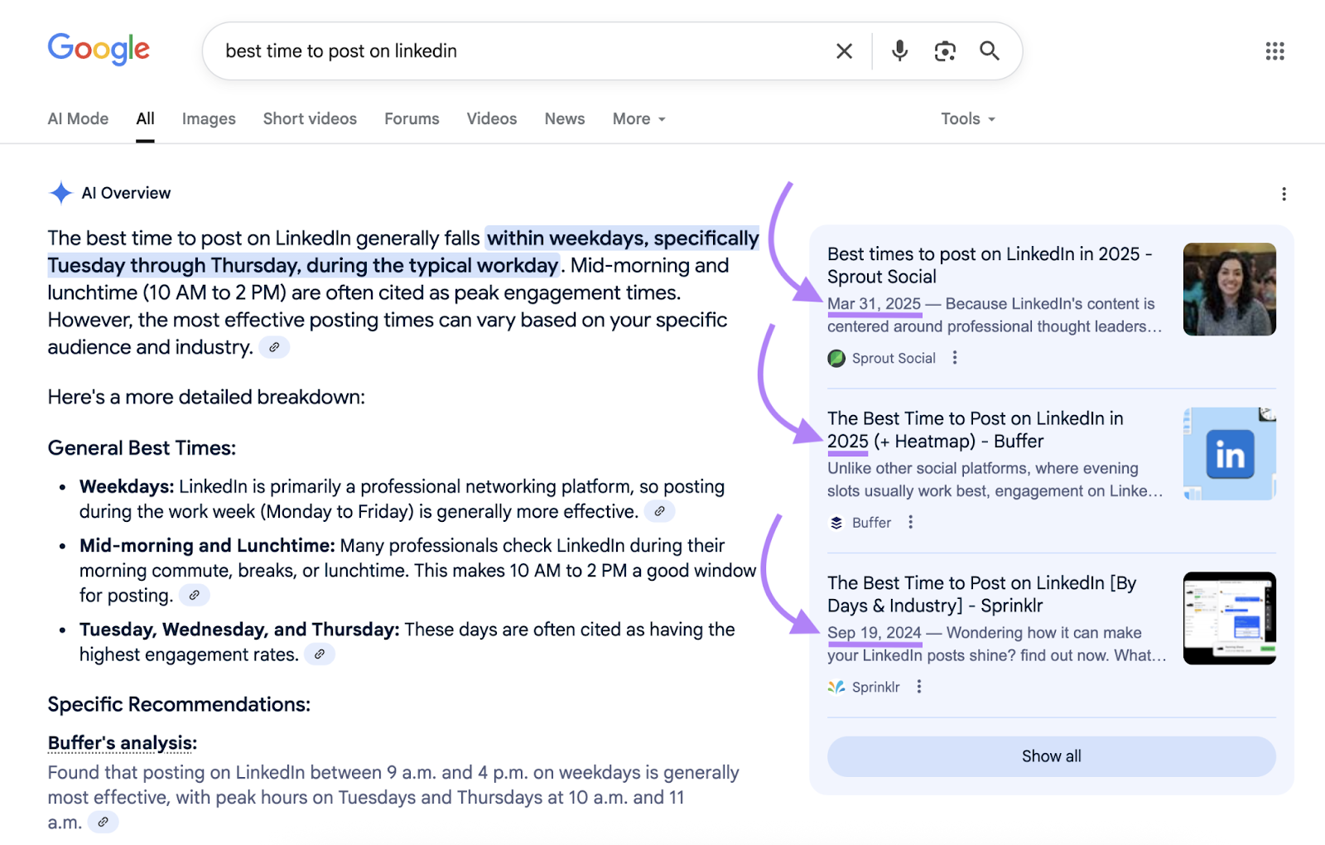Screen dimensions: 1325x845
Task: Click the AI Overview sparkle icon
Action: click(60, 192)
